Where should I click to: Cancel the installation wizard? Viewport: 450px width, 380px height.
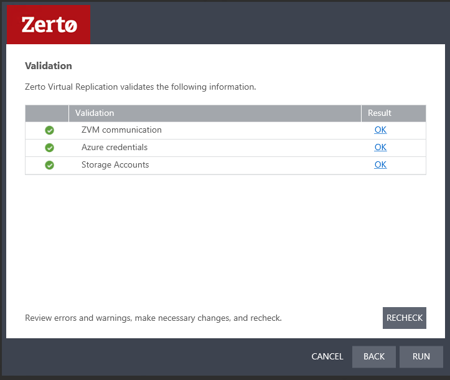pyautogui.click(x=327, y=356)
